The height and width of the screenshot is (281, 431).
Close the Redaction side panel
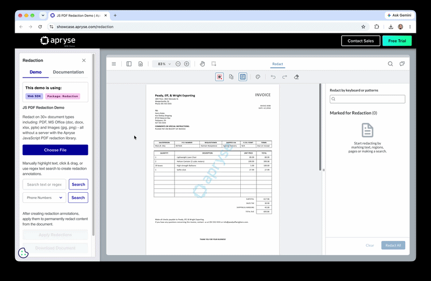pos(84,60)
